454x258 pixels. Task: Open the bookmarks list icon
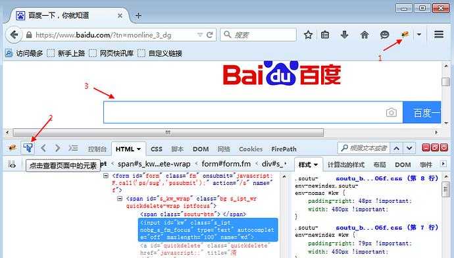tap(325, 35)
